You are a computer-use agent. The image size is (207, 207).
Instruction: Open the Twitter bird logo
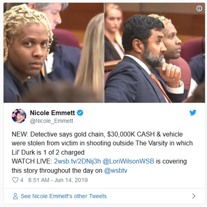tap(193, 112)
